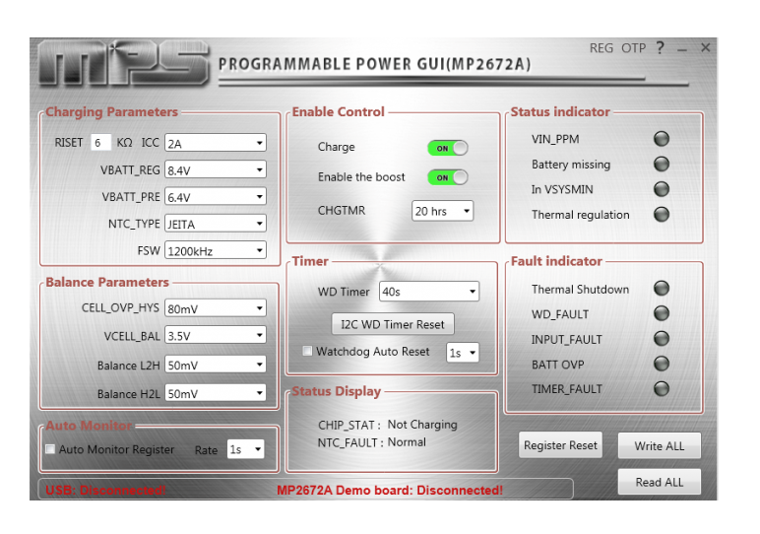Enable the Watchdog Auto Reset checkbox
Viewport: 760px width, 534px height.
coord(307,351)
